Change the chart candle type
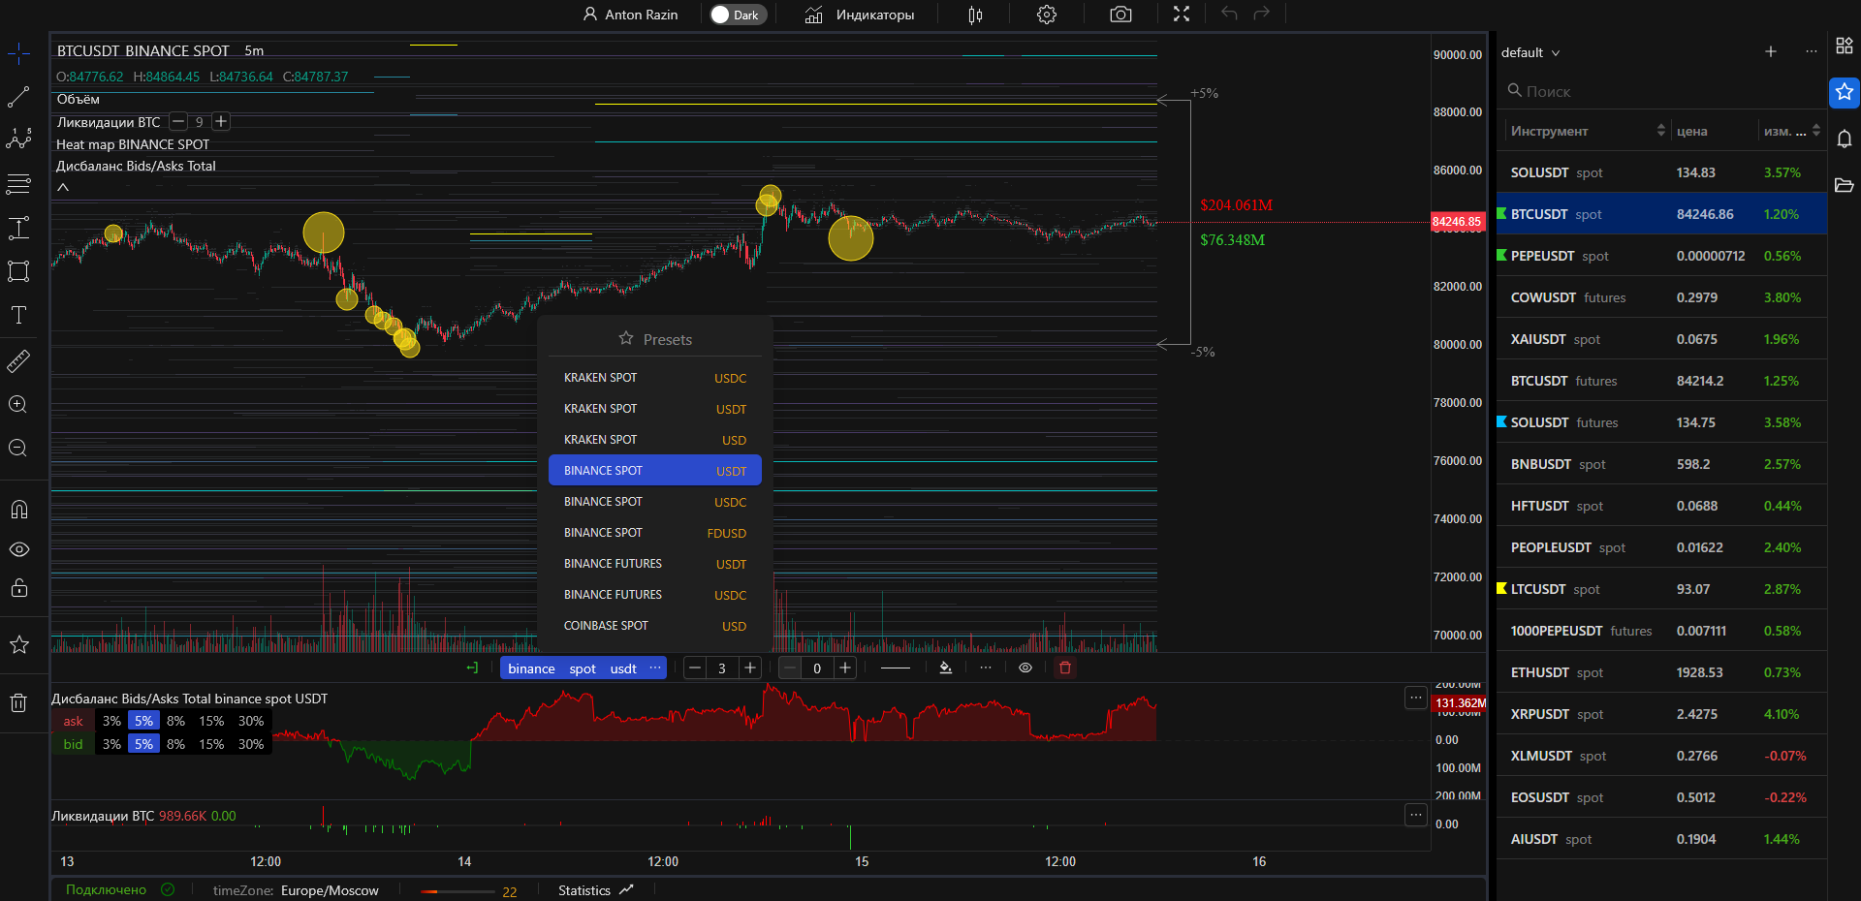This screenshot has width=1861, height=901. pos(975,15)
